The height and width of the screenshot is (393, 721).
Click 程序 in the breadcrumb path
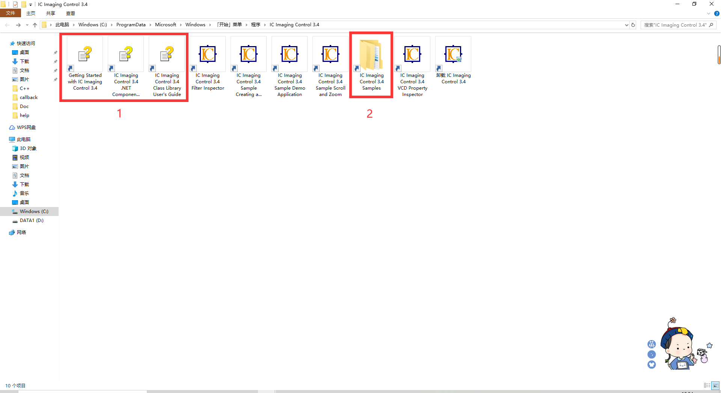pos(256,25)
